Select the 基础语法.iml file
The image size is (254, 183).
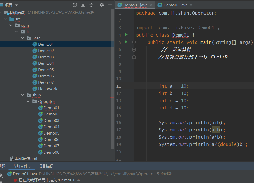point(26,159)
